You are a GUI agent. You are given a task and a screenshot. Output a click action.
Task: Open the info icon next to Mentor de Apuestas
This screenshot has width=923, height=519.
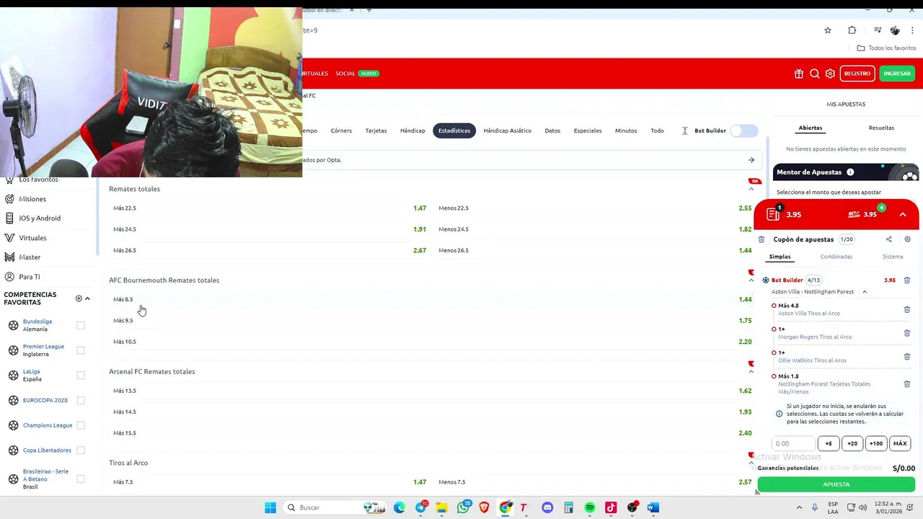pos(850,172)
